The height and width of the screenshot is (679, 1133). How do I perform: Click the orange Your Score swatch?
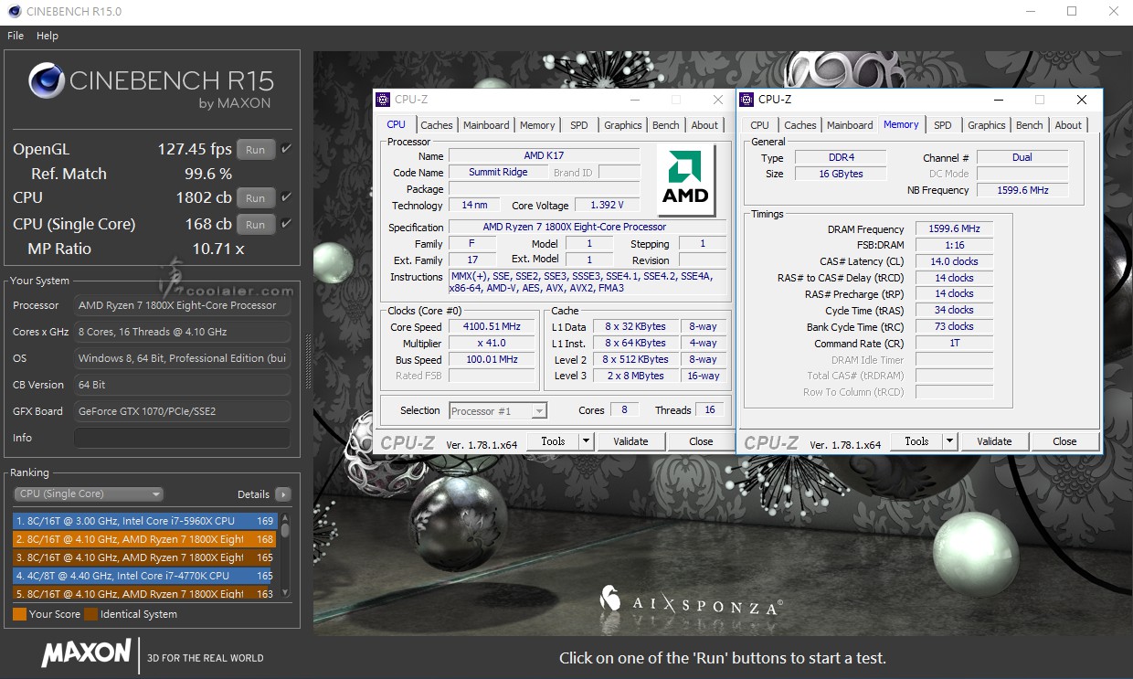point(19,614)
